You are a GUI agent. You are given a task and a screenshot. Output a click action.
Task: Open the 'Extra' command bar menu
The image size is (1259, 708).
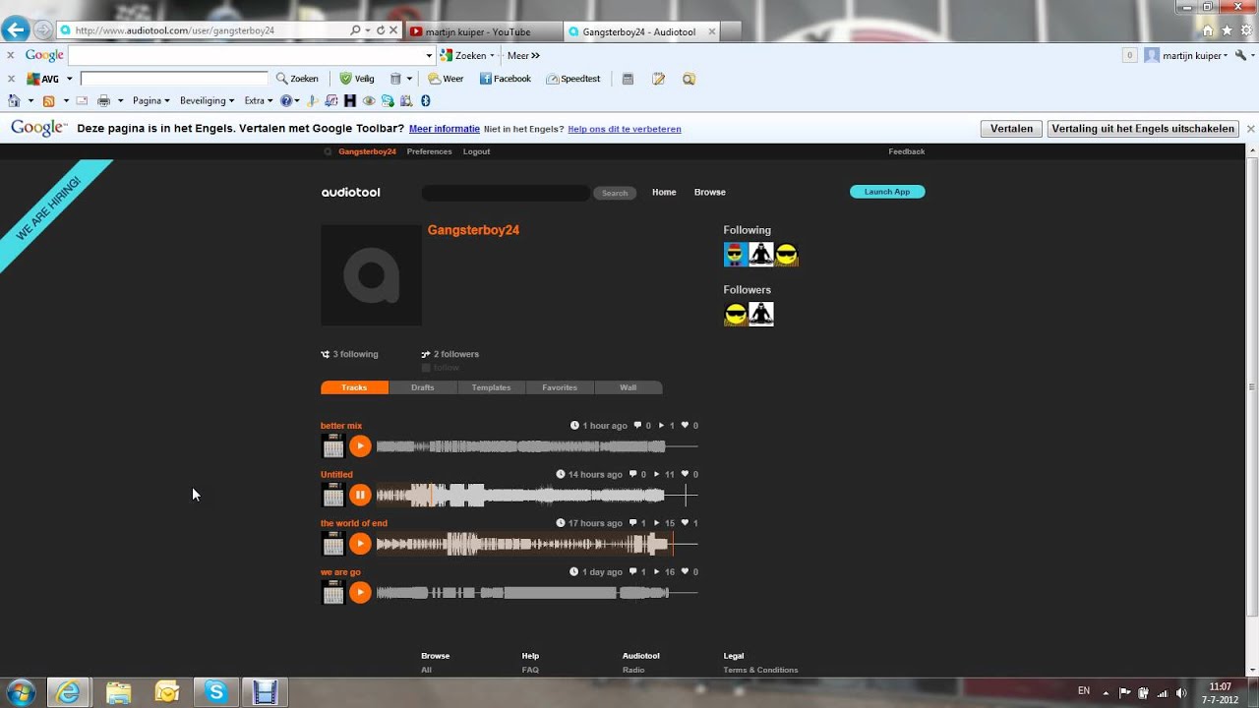(x=259, y=100)
